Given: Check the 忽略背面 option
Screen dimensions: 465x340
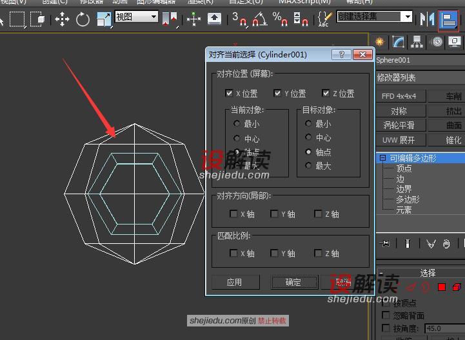Looking at the screenshot, I should (x=386, y=315).
